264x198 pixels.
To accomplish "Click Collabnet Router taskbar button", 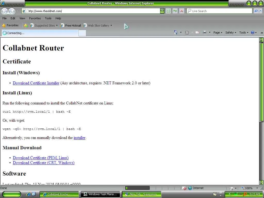I will (x=59, y=194).
